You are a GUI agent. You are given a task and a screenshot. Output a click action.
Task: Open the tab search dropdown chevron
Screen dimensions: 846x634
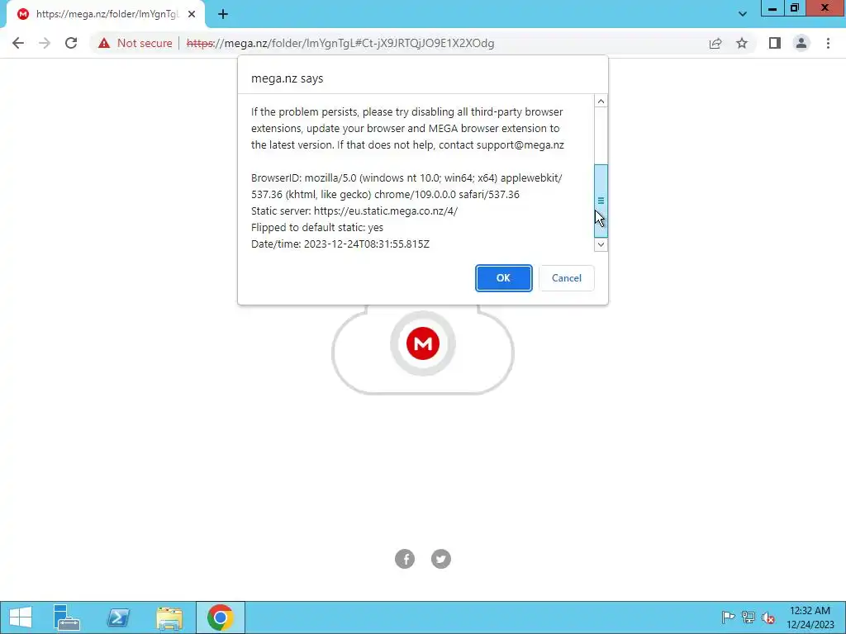[x=743, y=14]
